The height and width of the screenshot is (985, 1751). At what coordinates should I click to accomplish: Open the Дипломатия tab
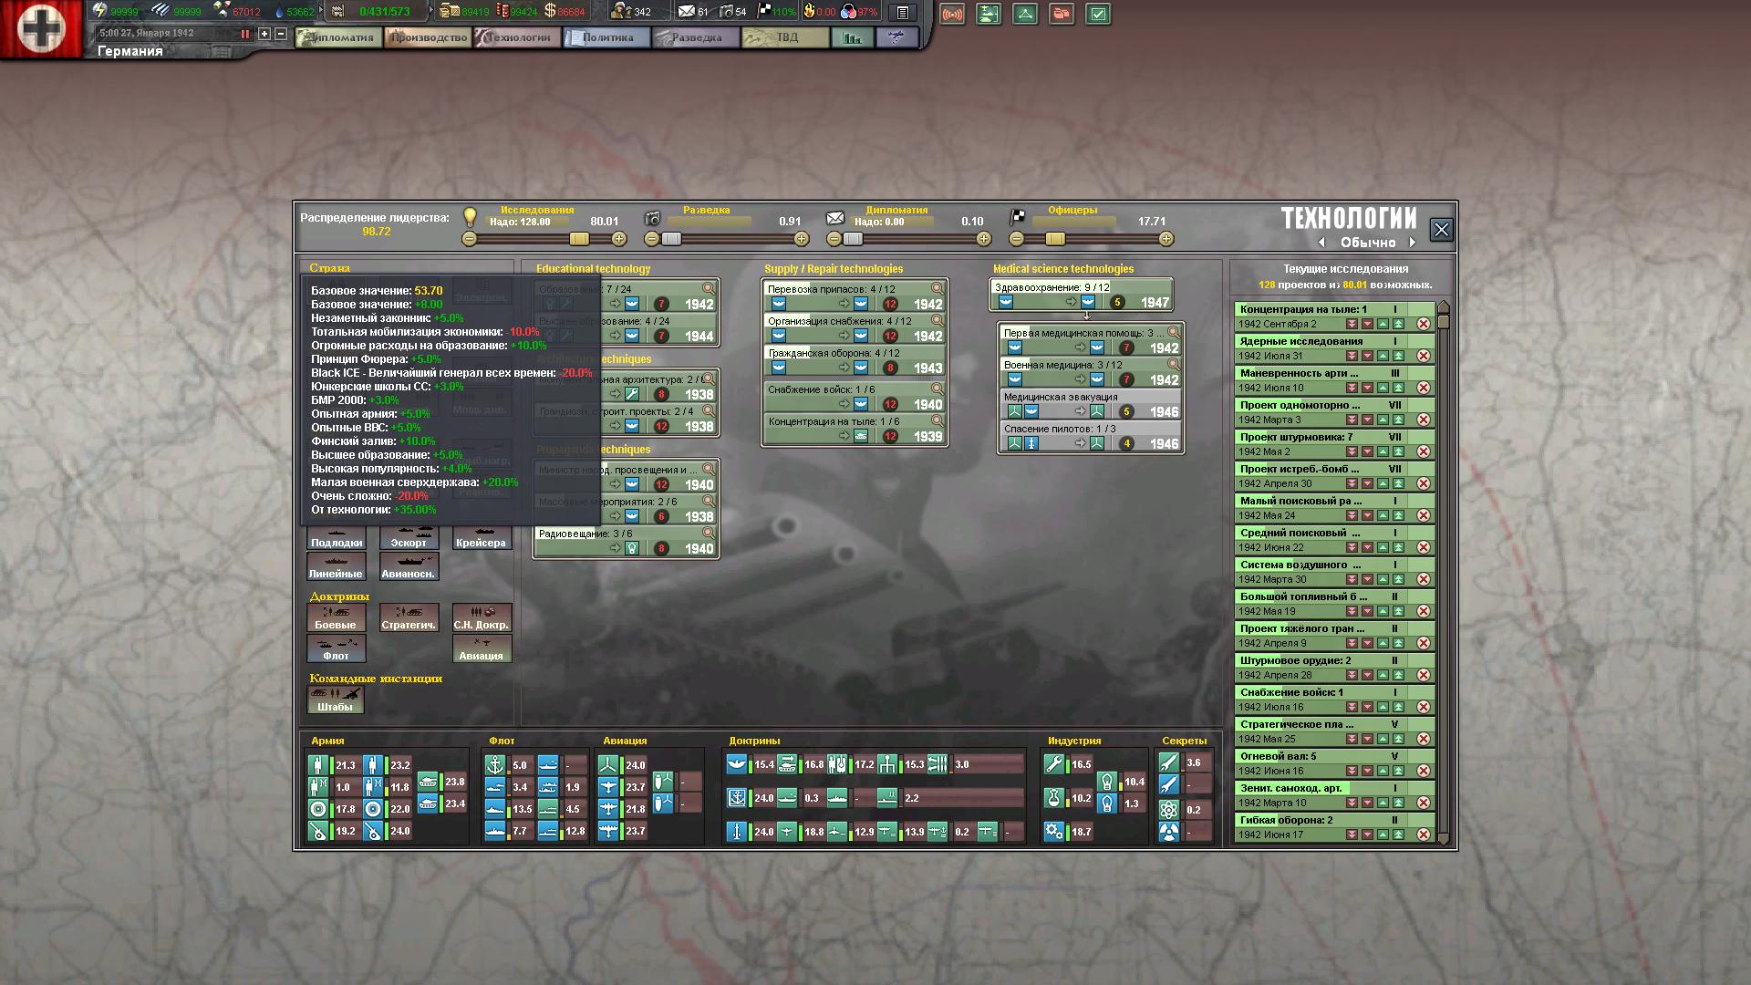(339, 37)
